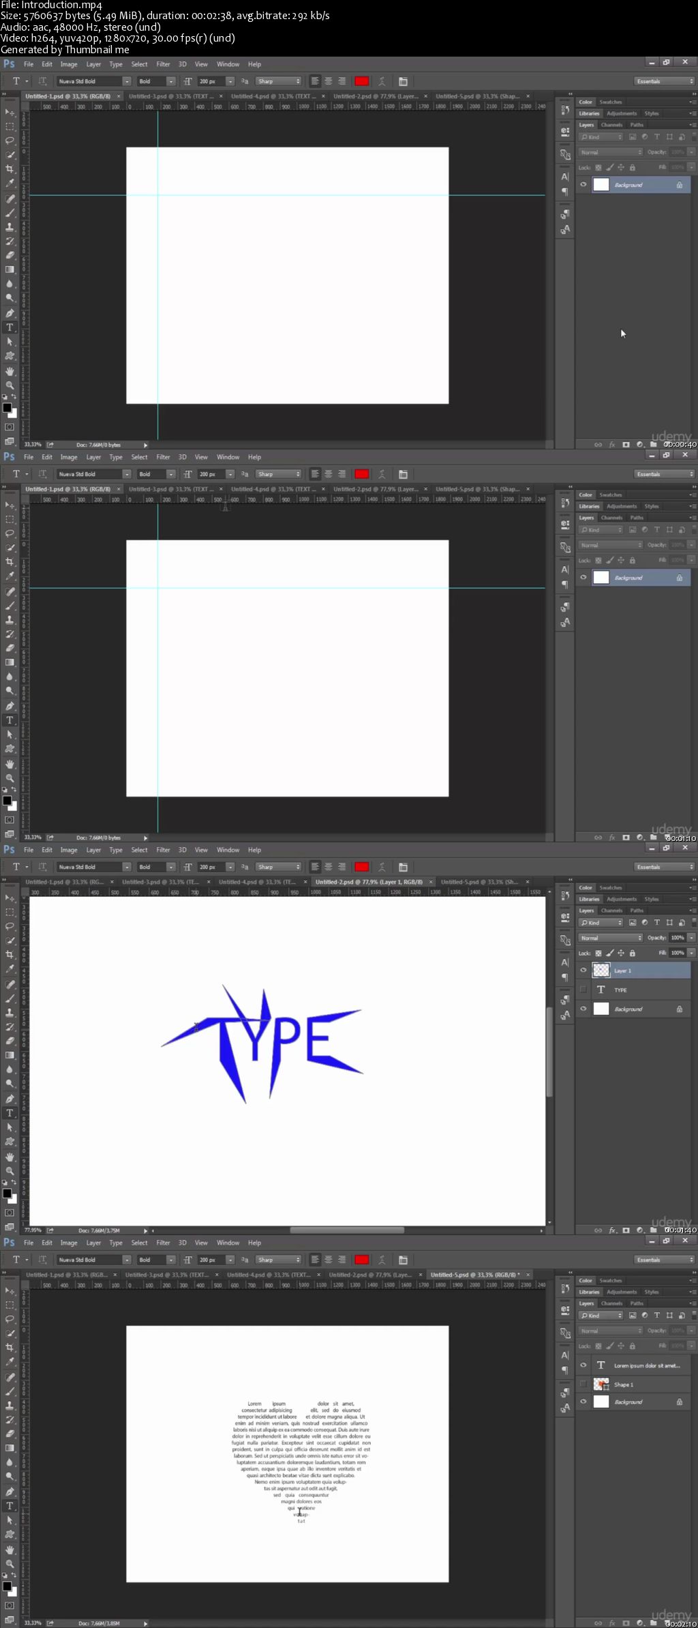The width and height of the screenshot is (698, 1628).
Task: Open collapsed History panel icon in Lorem ipsum frame
Action: 564,1288
